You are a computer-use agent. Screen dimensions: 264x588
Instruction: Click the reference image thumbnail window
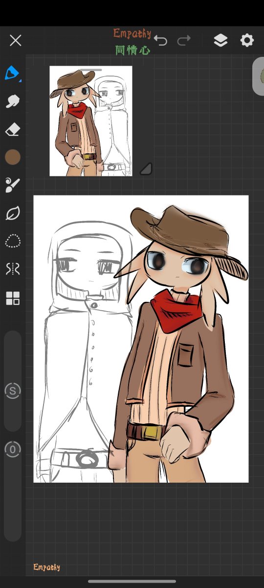coord(91,121)
